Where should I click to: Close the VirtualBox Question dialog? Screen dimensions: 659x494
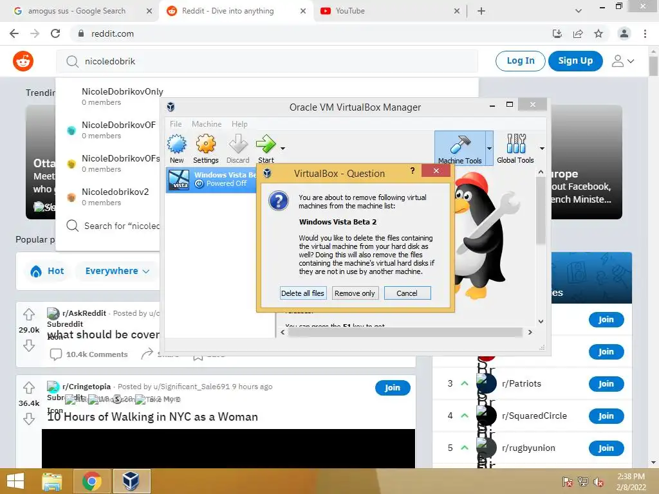(436, 170)
